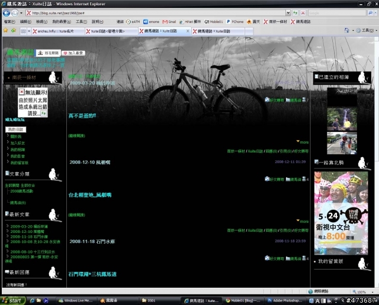Click the browser Forward arrow button
This screenshot has width=379, height=305.
click(x=15, y=13)
